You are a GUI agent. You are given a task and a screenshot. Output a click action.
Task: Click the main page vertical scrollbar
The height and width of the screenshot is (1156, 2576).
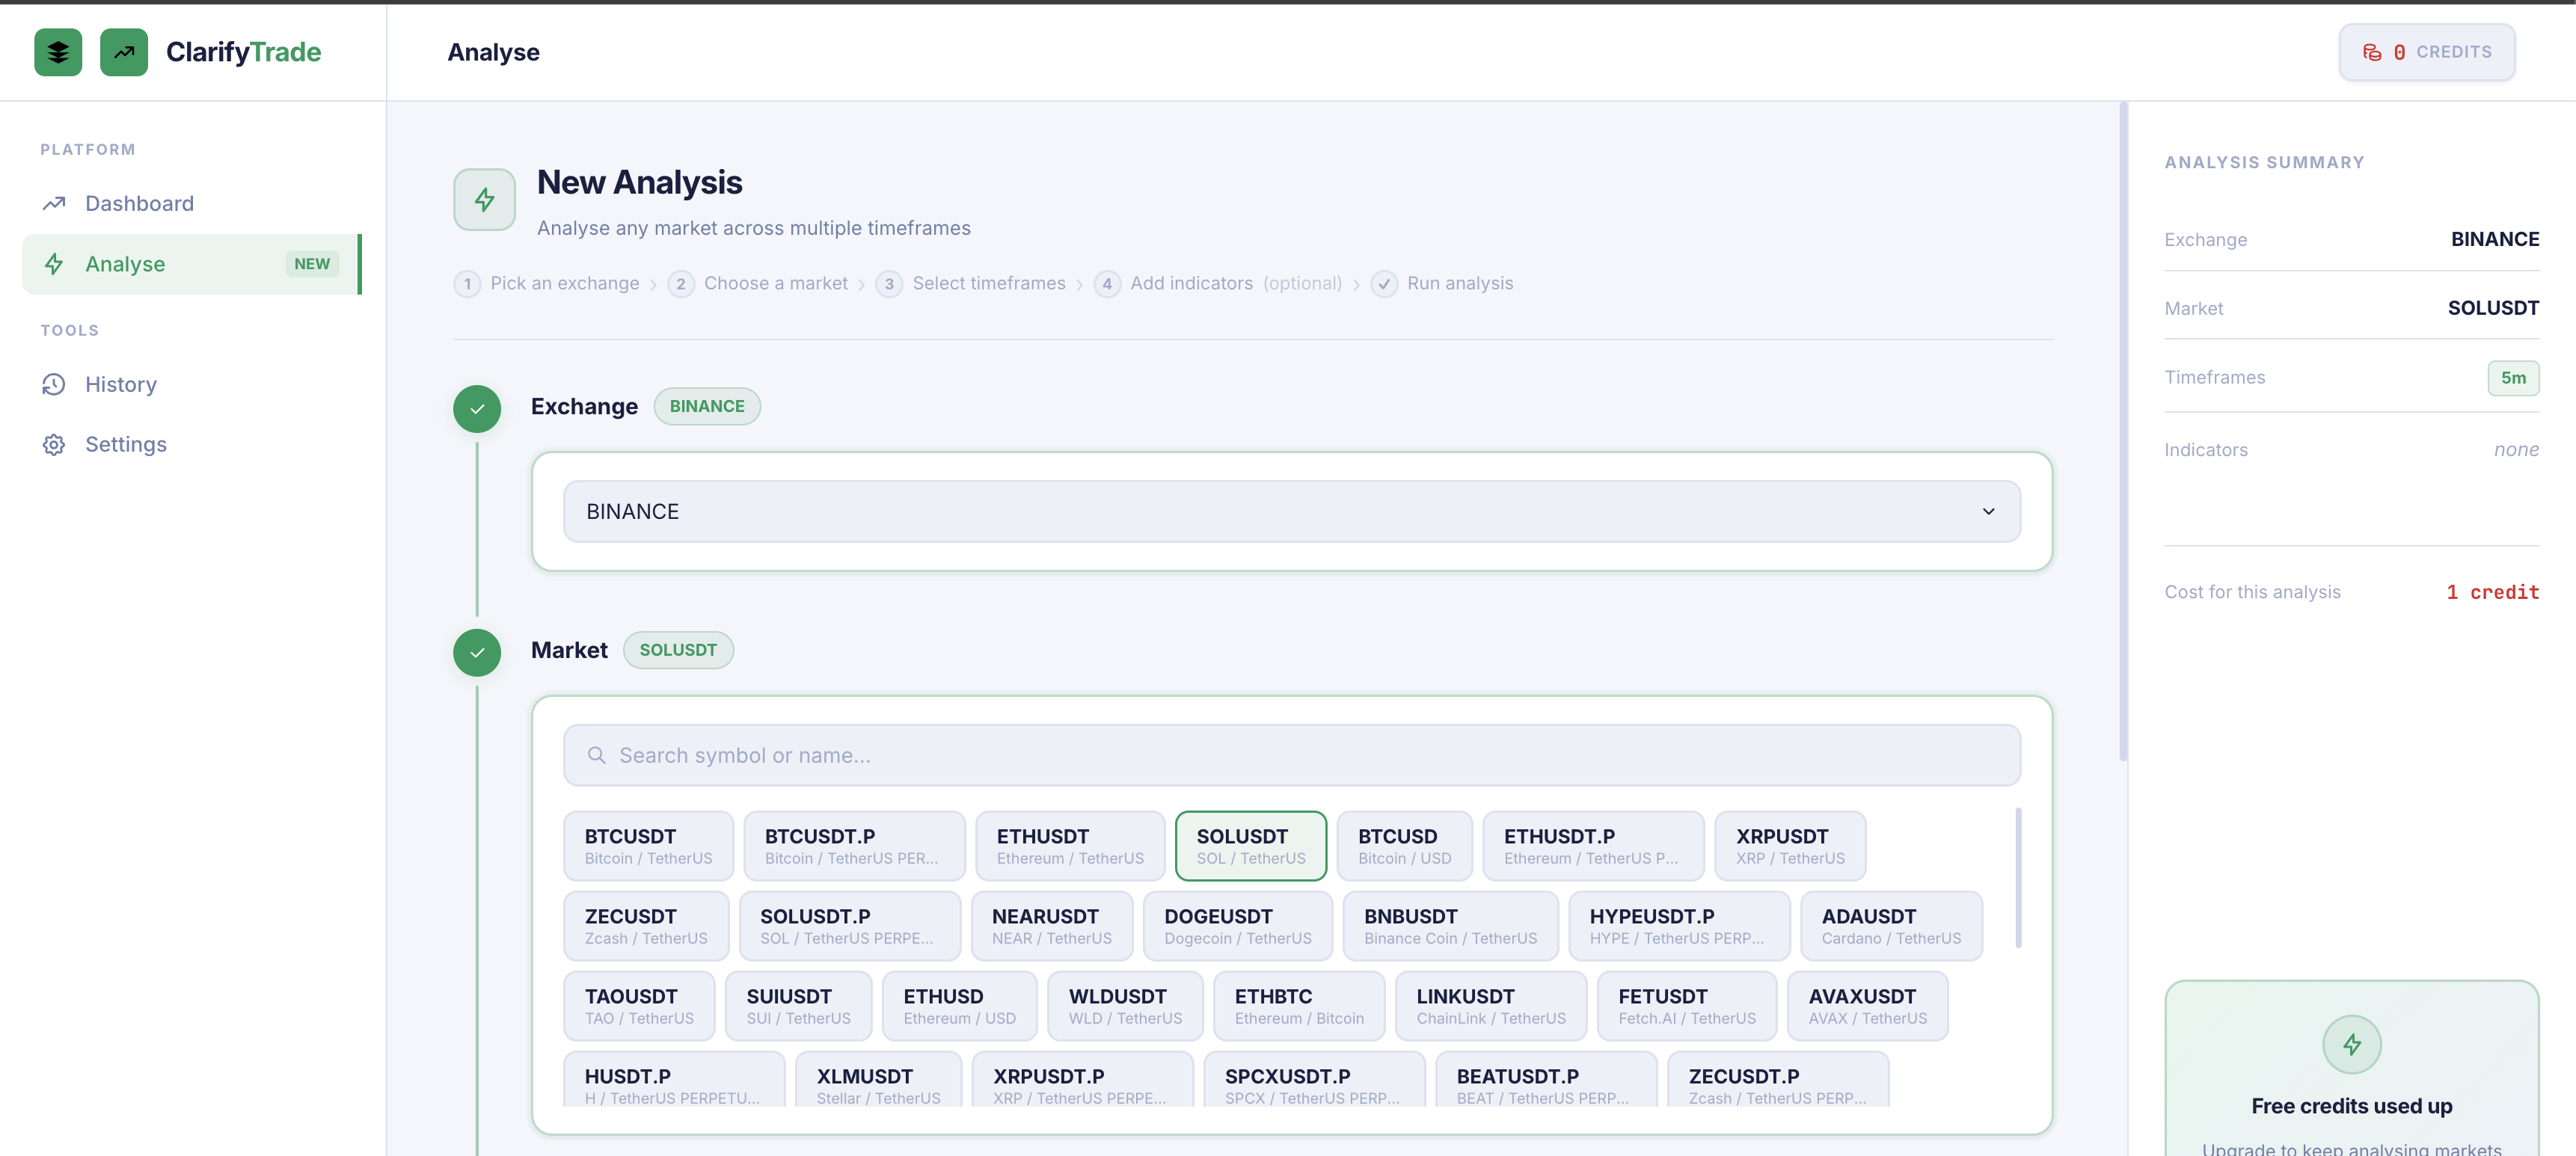coord(2123,432)
